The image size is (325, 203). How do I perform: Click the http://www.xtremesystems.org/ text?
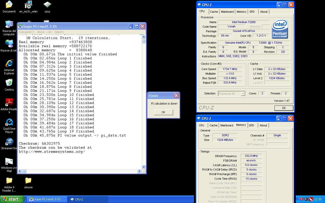52,151
